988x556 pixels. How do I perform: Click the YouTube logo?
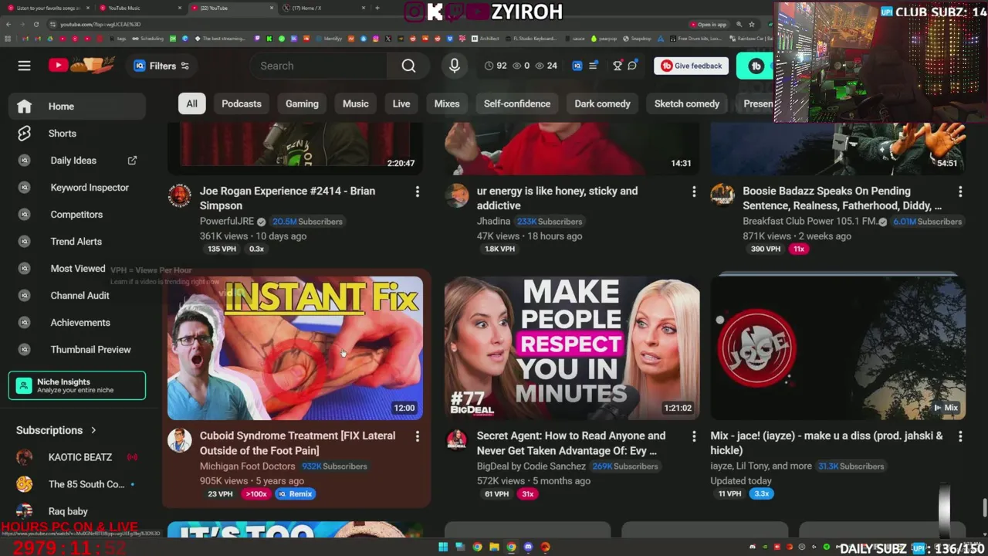(81, 66)
